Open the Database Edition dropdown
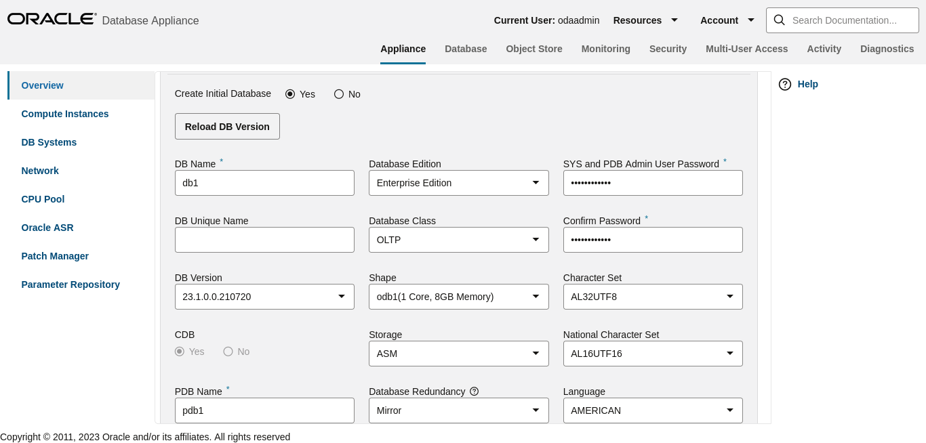Screen dimensions: 926x443 [458, 183]
